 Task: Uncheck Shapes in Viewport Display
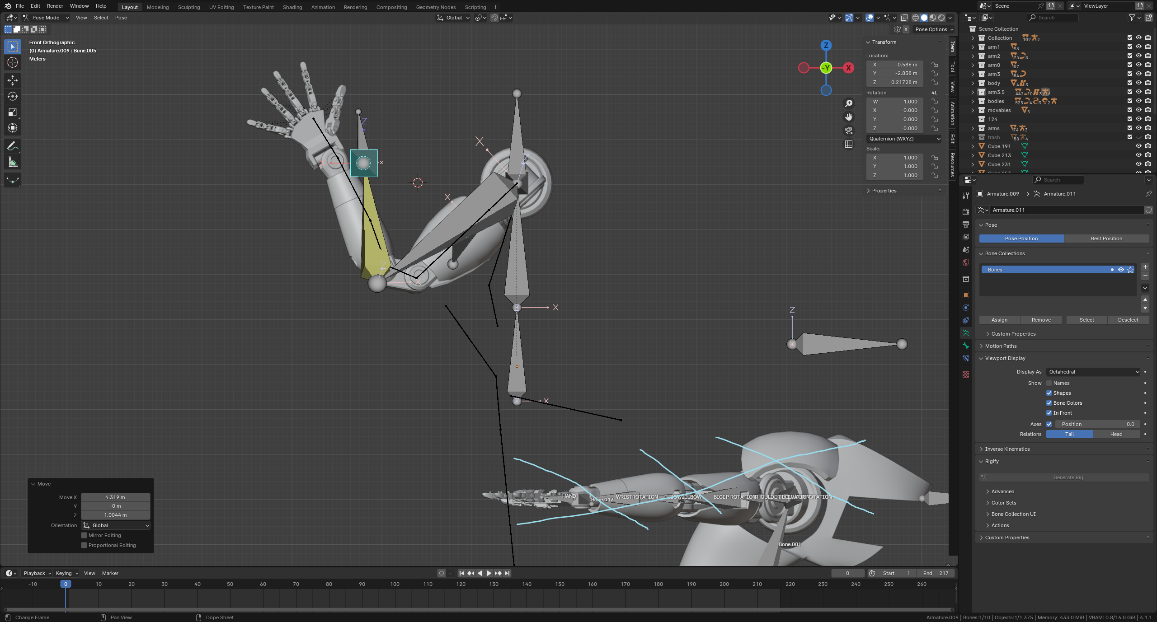pos(1049,393)
